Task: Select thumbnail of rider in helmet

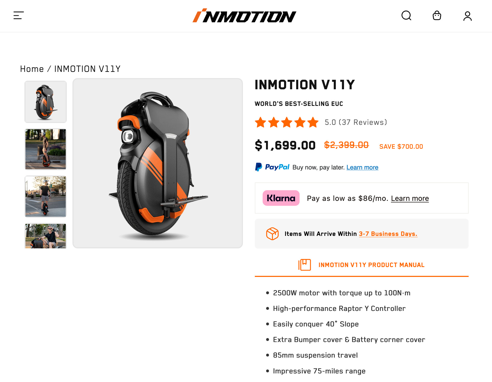Action: point(45,149)
